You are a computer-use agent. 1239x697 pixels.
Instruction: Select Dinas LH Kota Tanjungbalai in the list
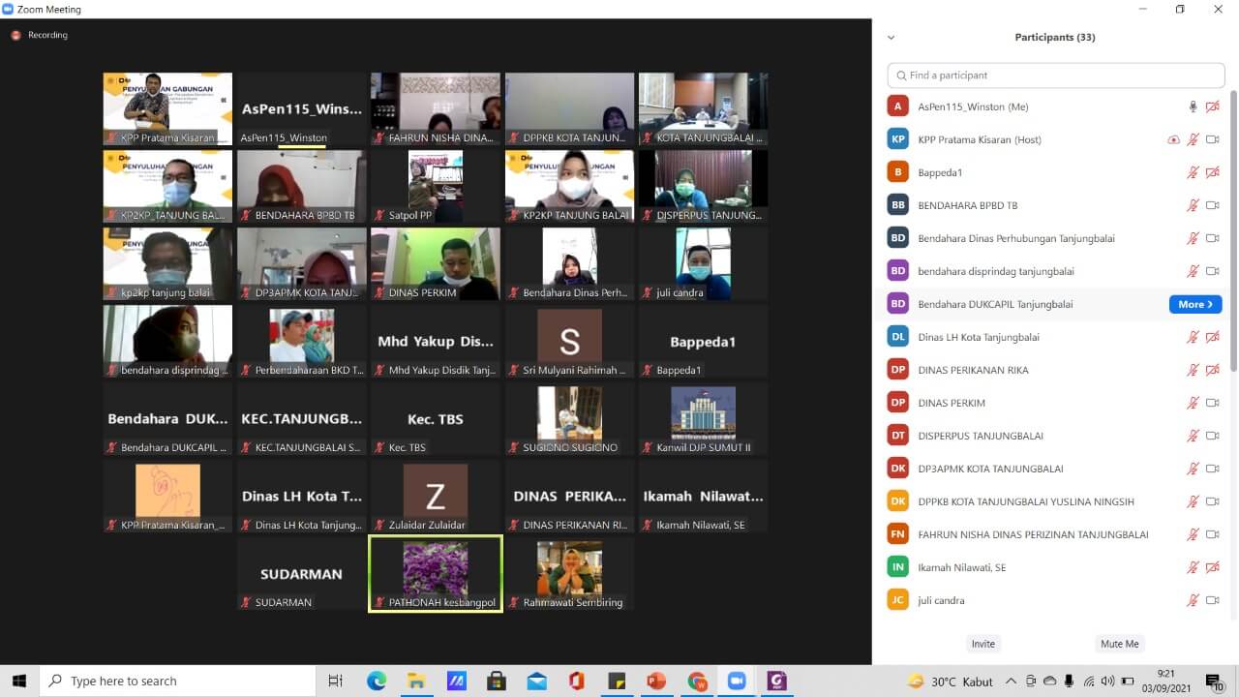click(979, 337)
